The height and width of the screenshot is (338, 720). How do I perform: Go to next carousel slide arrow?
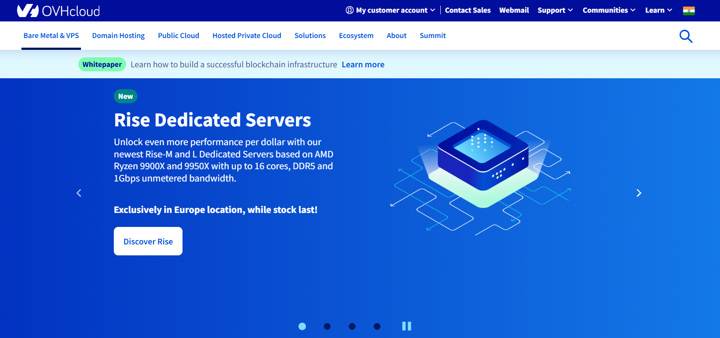coord(639,193)
